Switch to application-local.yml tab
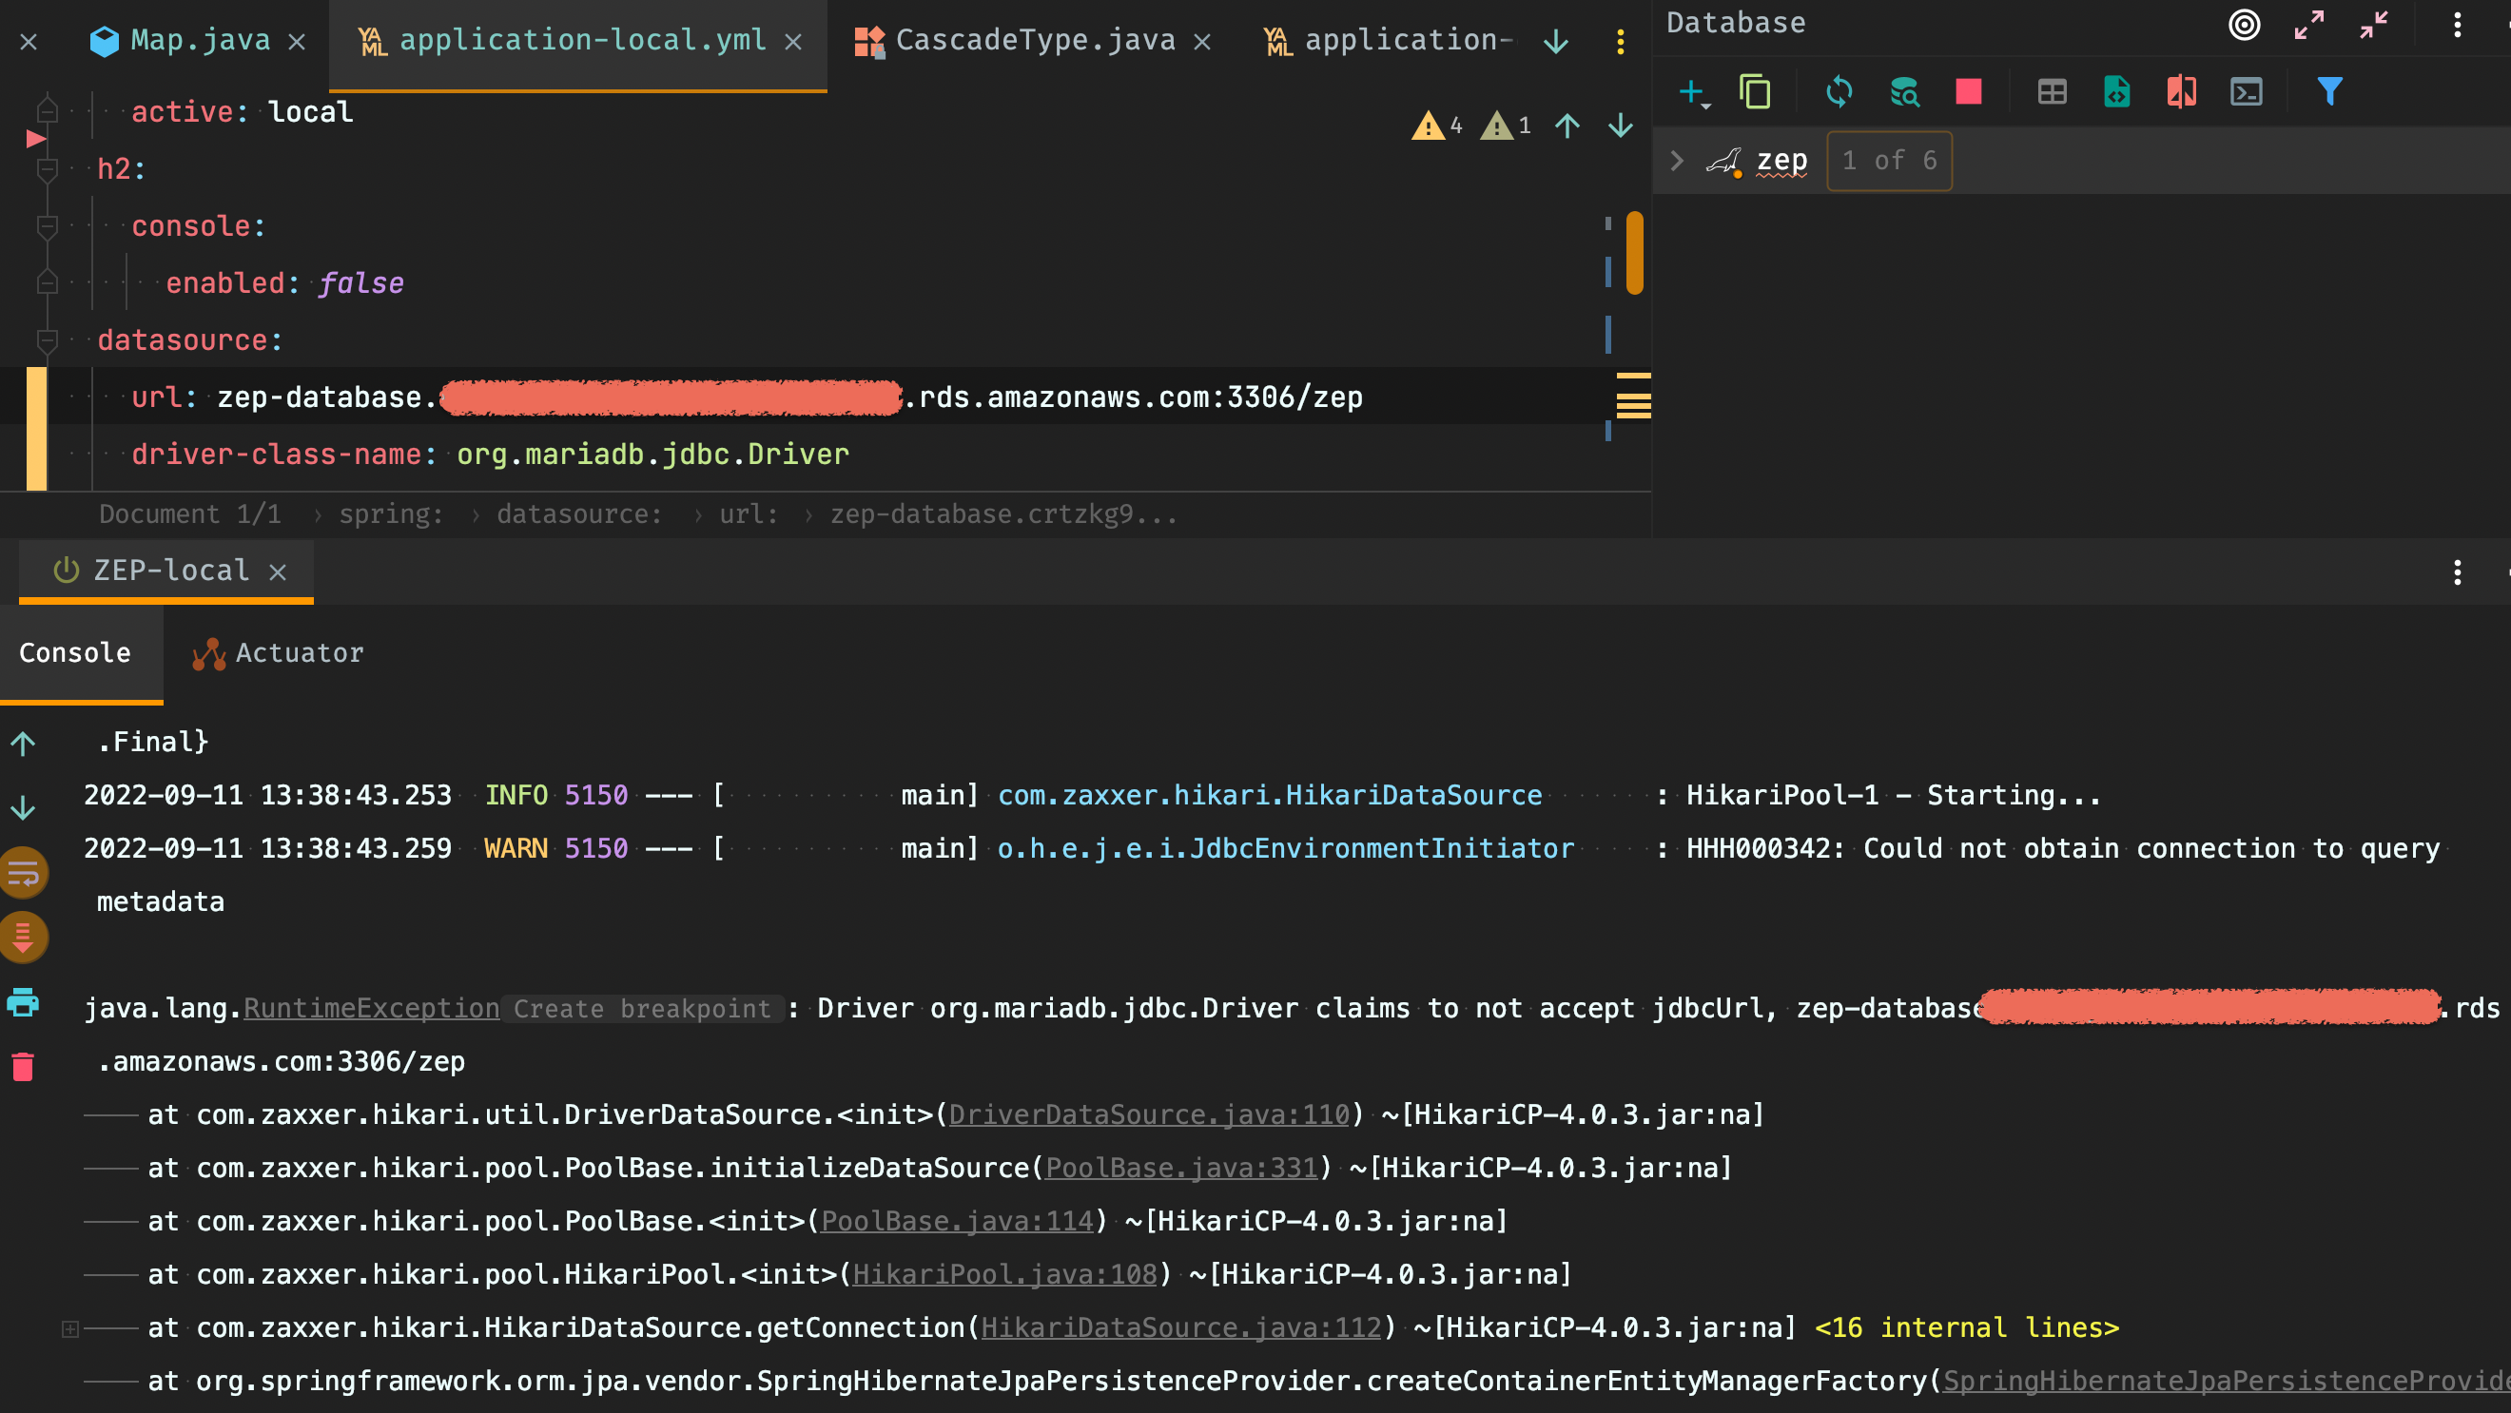This screenshot has height=1413, width=2511. point(563,40)
